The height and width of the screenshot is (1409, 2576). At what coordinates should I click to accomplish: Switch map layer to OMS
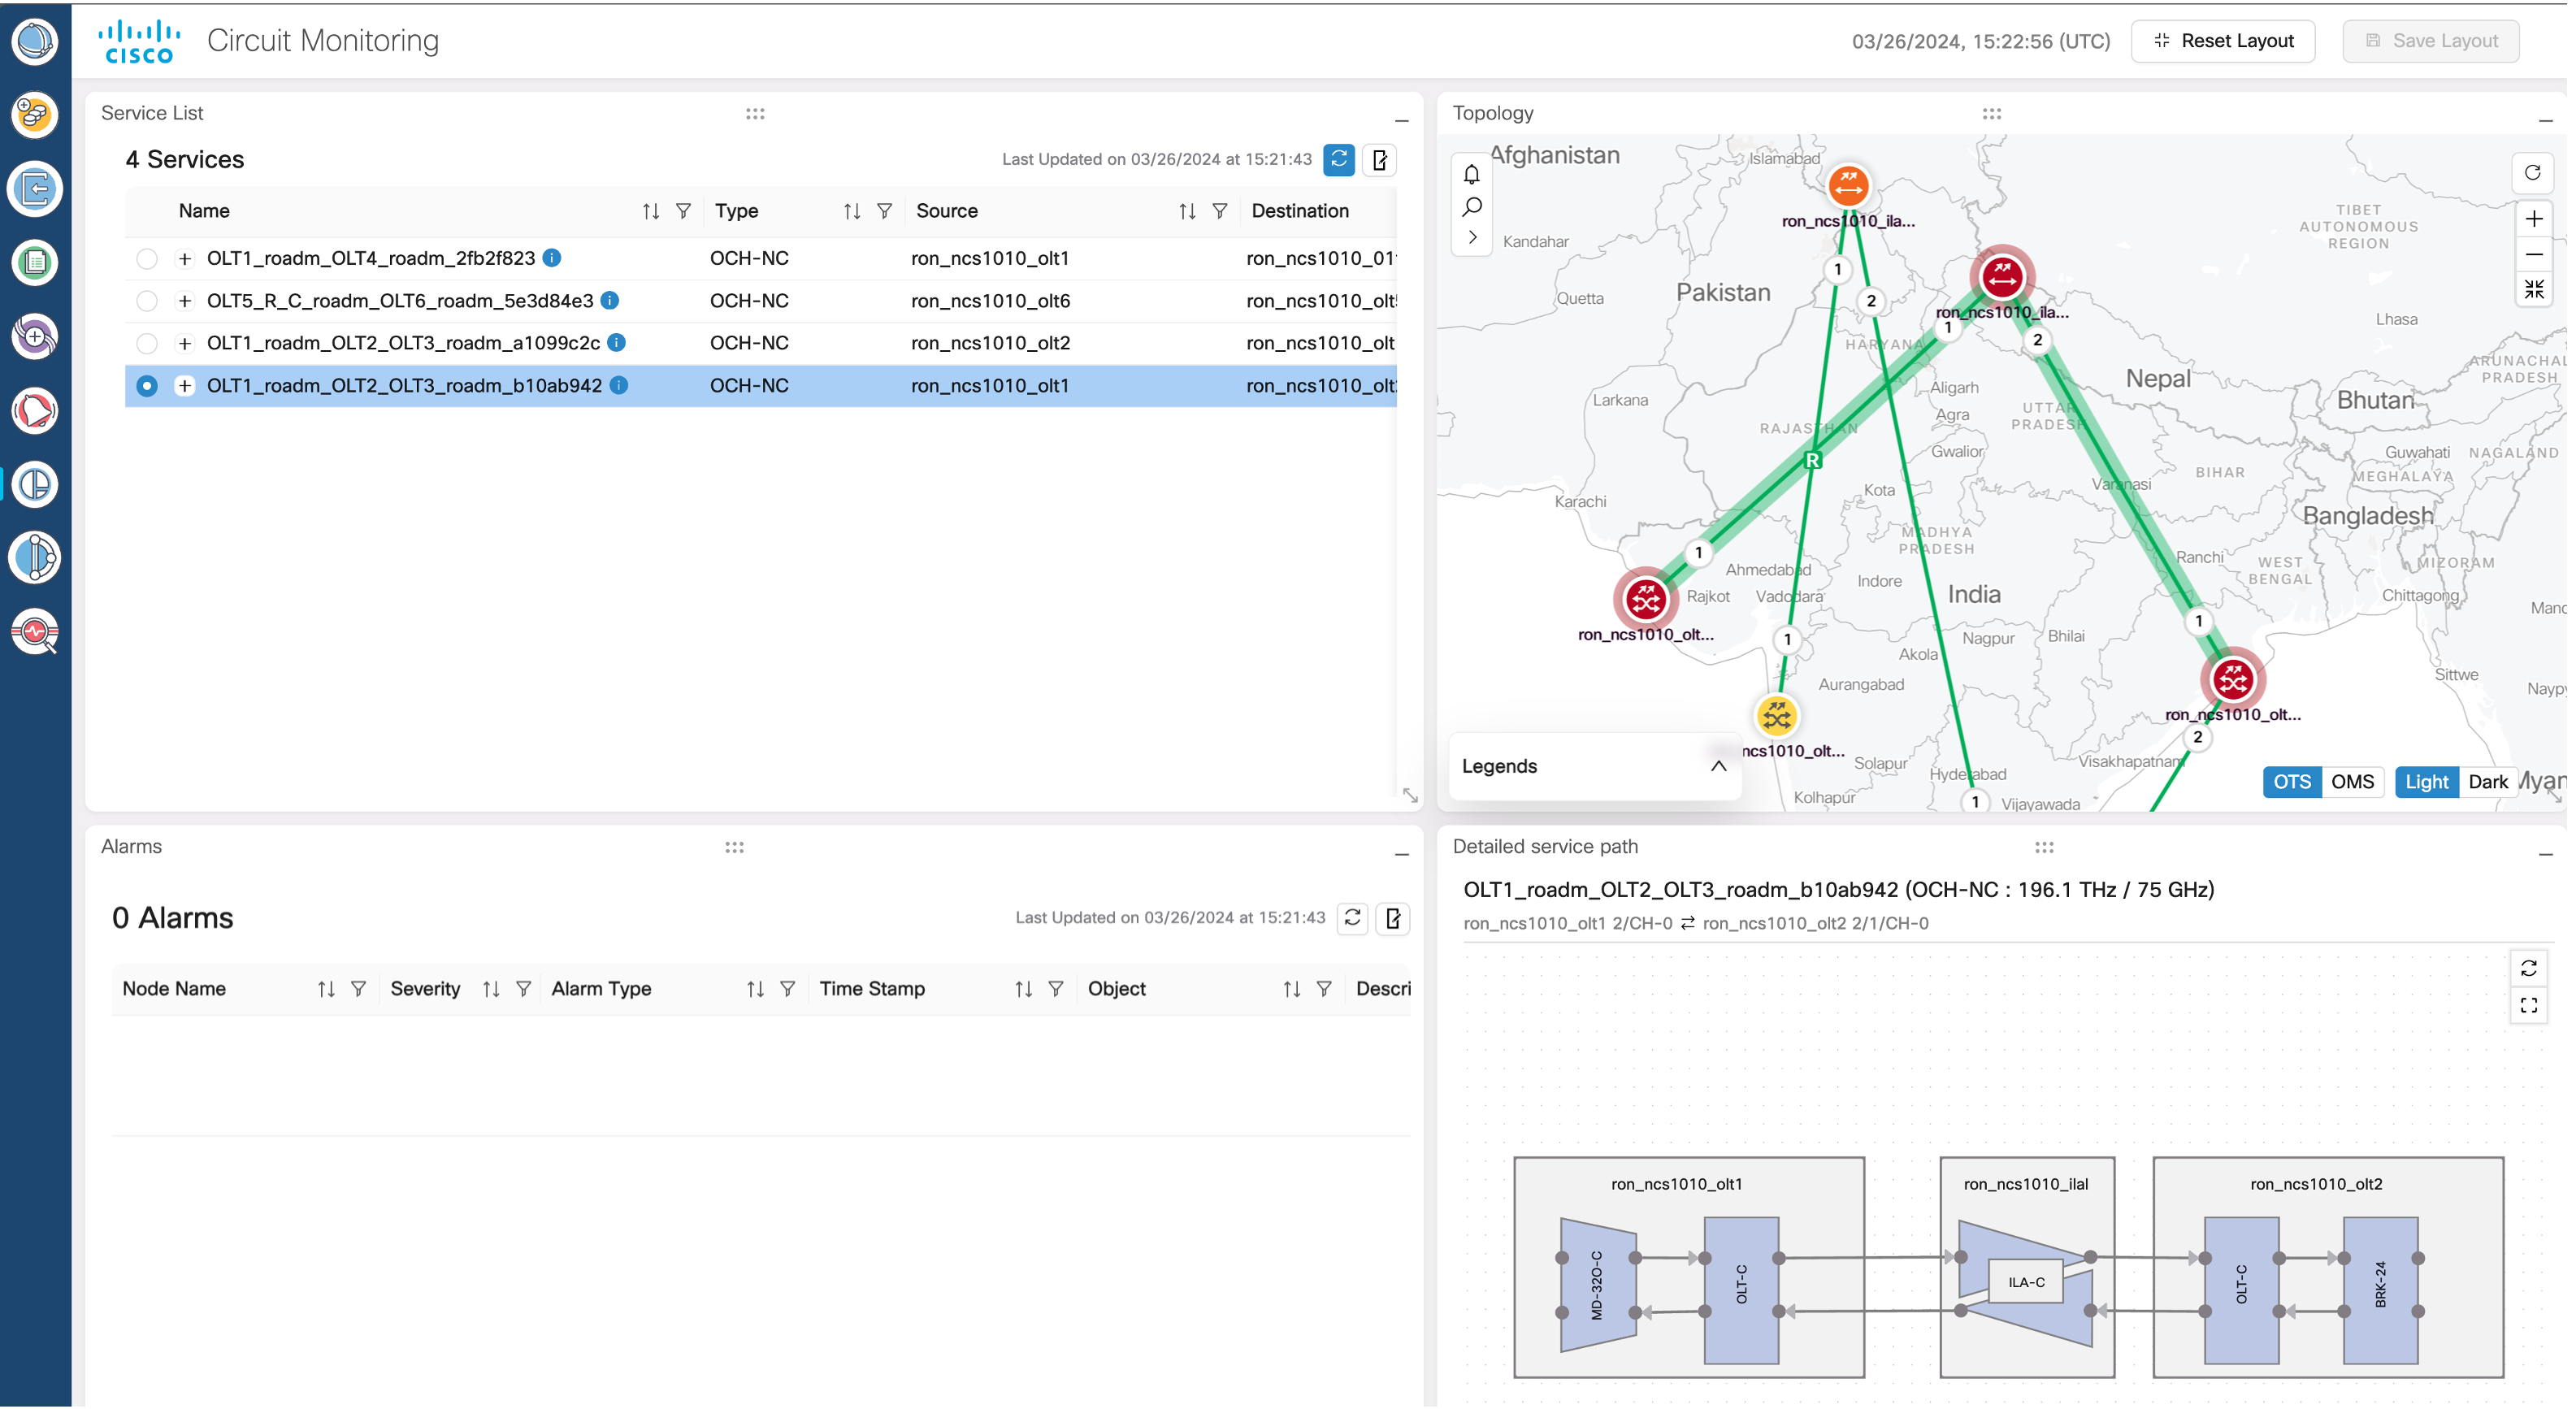tap(2353, 782)
